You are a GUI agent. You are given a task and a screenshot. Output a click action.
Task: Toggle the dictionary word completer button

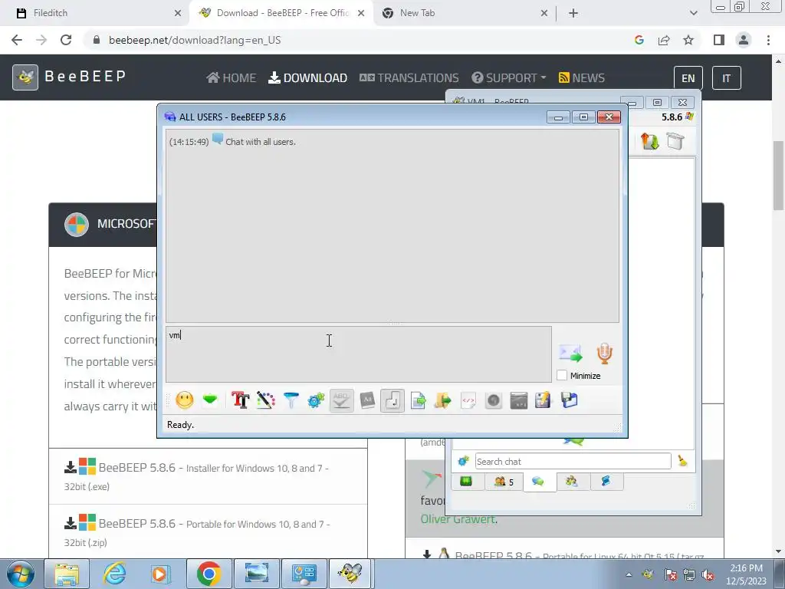pos(367,400)
